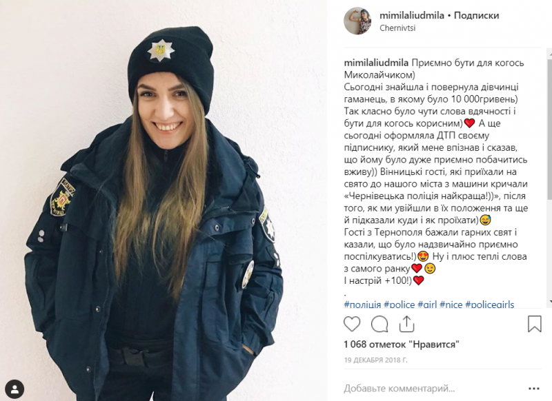Open the #policegirls hashtag
This screenshot has width=552, height=401.
tap(490, 305)
